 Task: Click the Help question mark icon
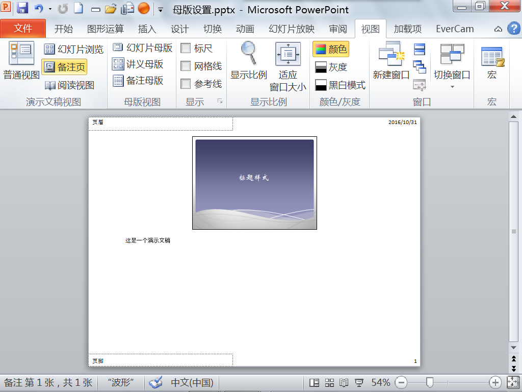click(x=514, y=29)
